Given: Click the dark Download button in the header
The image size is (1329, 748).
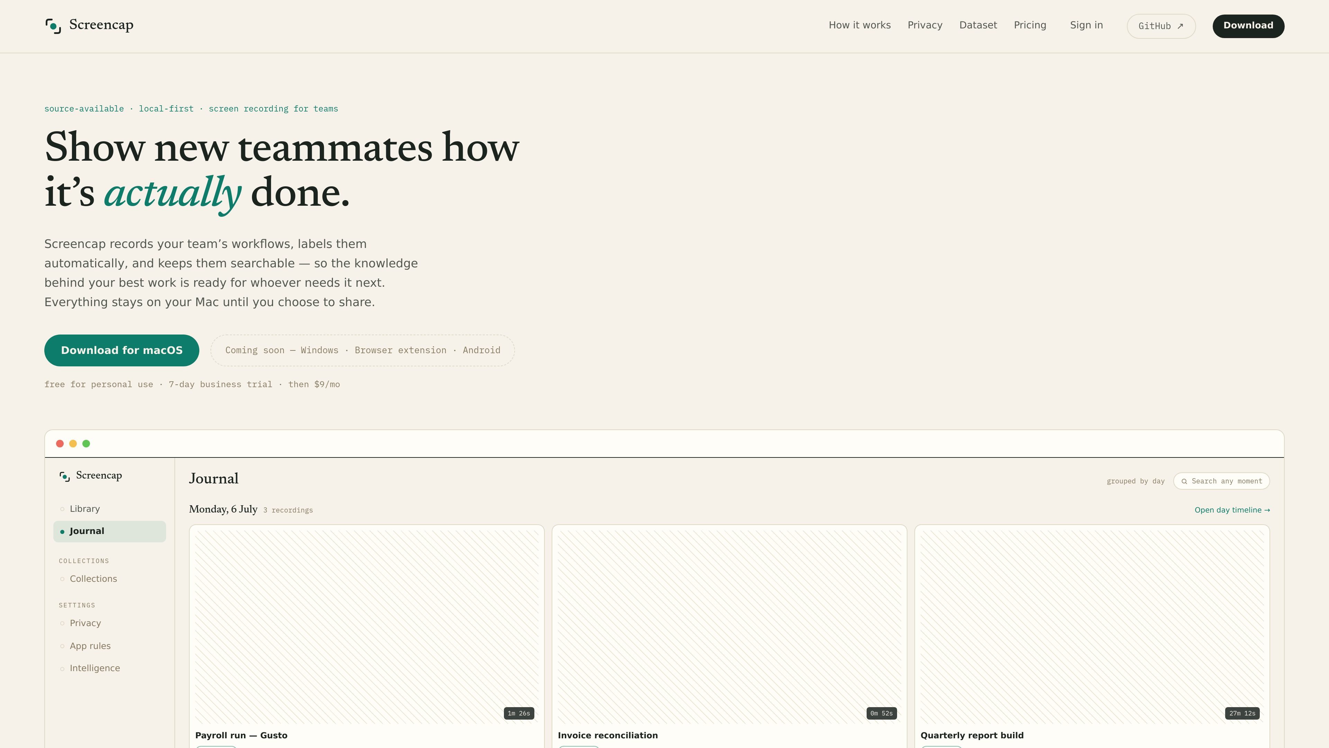Looking at the screenshot, I should pos(1248,26).
